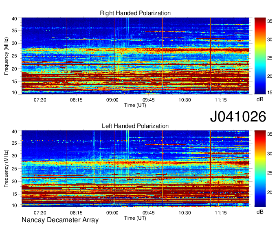Click the 'Nancay Decameter Array' caption

[60, 220]
